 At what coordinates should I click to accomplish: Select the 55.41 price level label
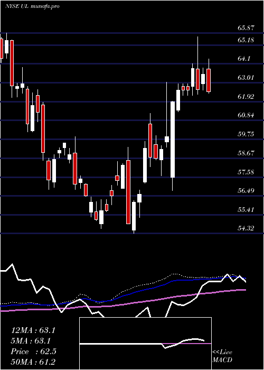[246, 209]
